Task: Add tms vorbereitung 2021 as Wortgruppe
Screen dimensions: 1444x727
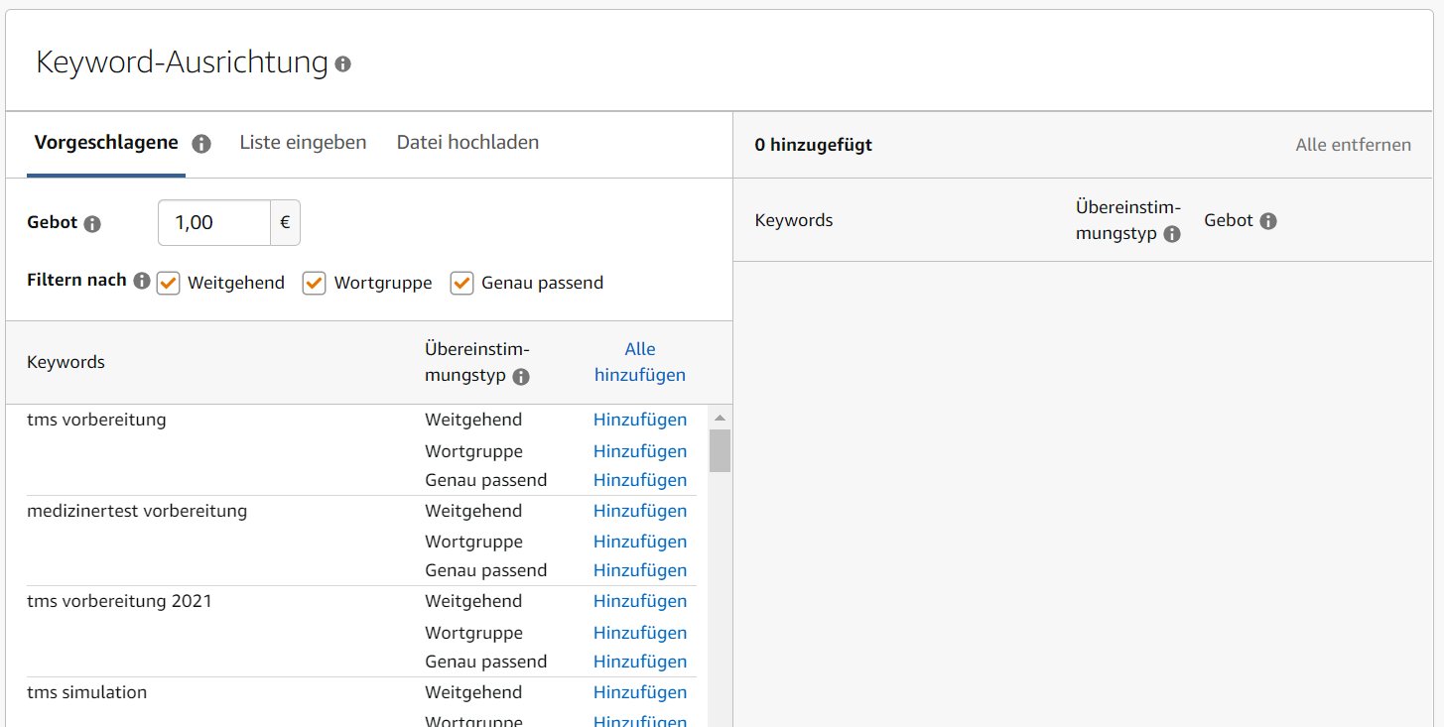Action: pos(640,633)
